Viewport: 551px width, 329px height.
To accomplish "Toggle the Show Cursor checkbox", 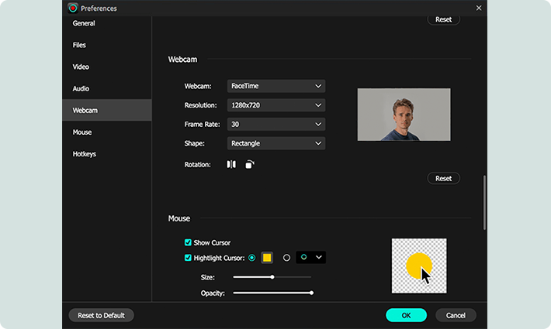I will point(188,242).
